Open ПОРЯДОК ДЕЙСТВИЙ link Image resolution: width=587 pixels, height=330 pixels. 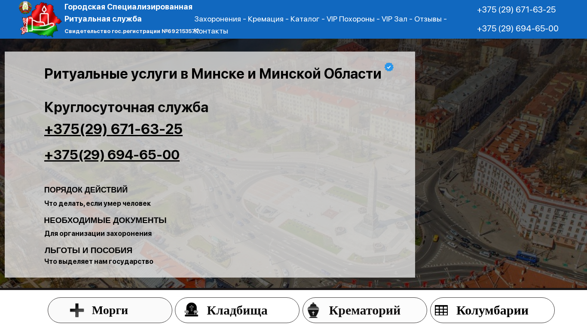[86, 190]
